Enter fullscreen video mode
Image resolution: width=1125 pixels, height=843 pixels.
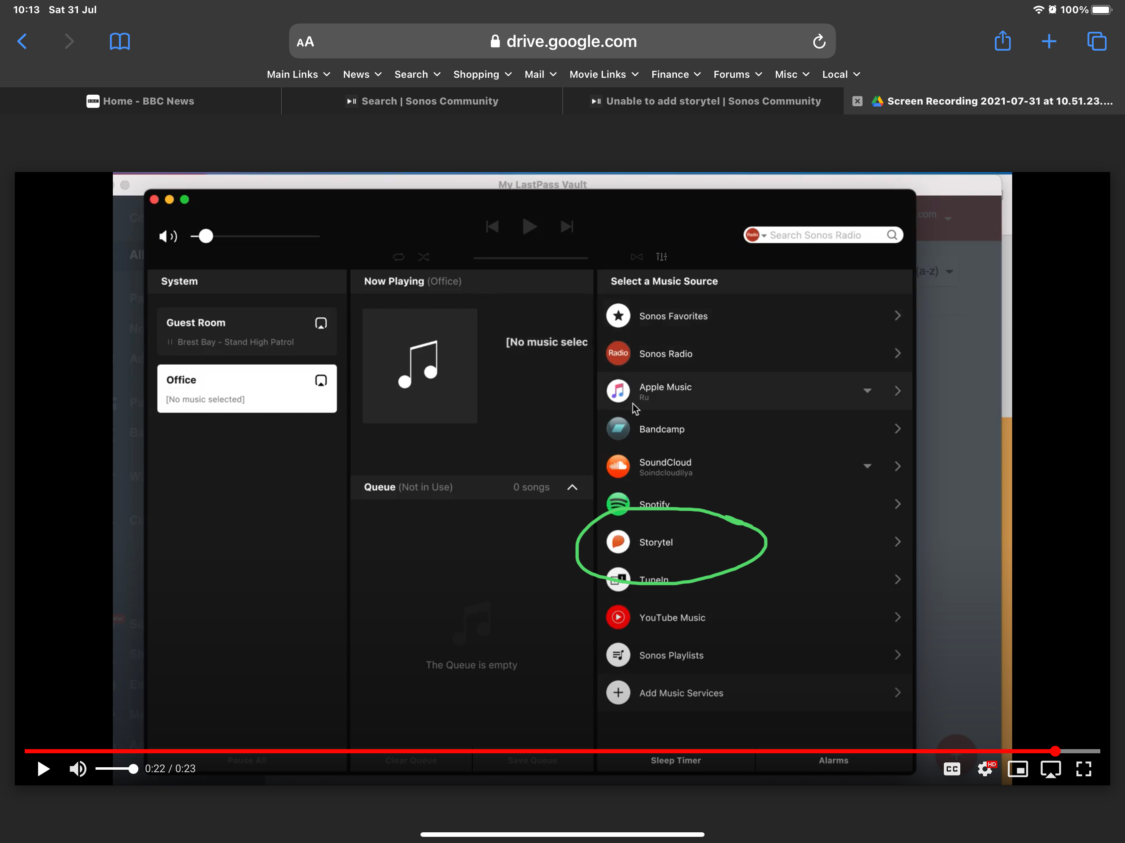click(1083, 769)
